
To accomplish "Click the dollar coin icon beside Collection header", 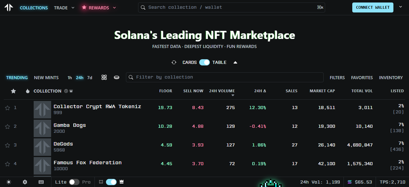I will pos(66,91).
